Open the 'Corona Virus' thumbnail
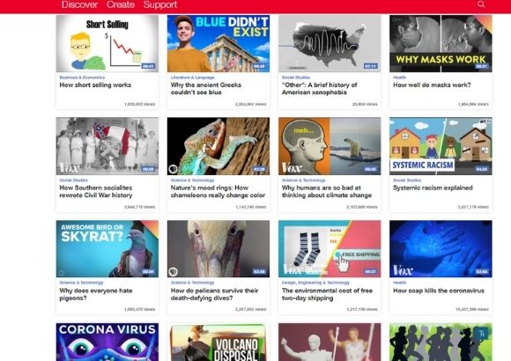 click(107, 343)
